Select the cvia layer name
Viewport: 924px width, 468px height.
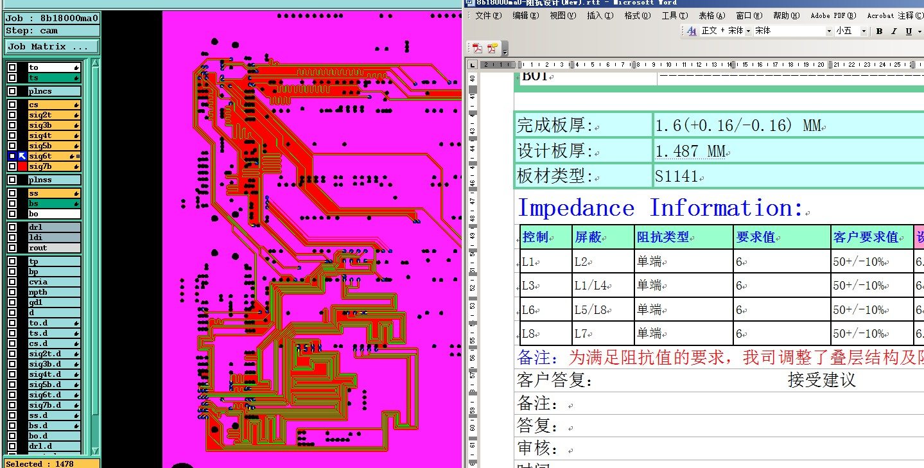click(55, 282)
